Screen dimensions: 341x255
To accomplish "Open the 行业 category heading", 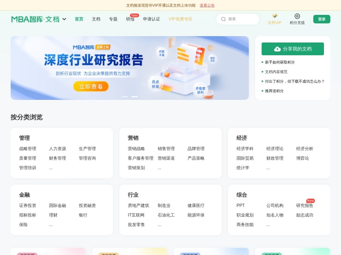I will point(133,195).
